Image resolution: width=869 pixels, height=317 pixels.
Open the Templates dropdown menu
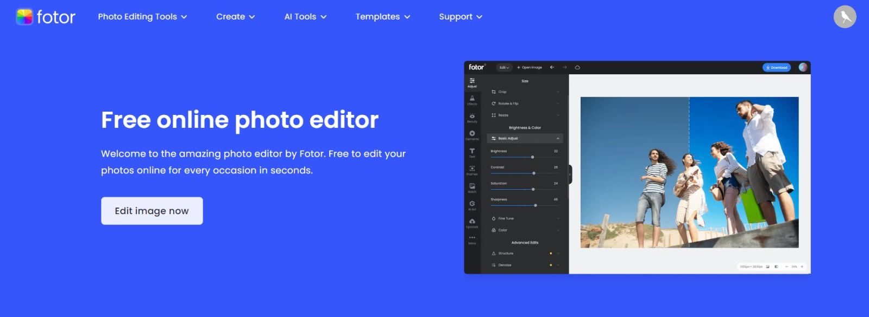point(382,17)
